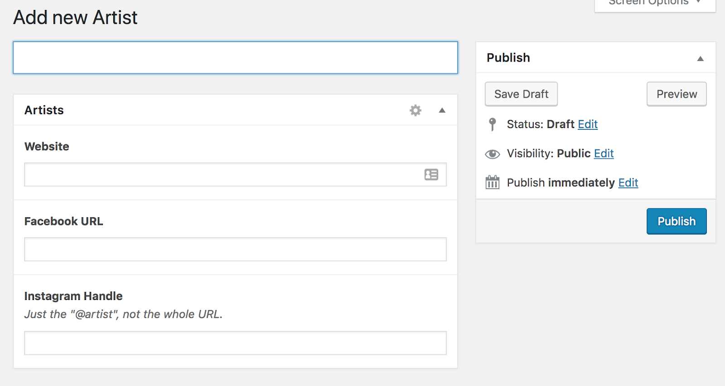Click the Publish panel heading text
This screenshot has height=386, width=725.
(508, 58)
